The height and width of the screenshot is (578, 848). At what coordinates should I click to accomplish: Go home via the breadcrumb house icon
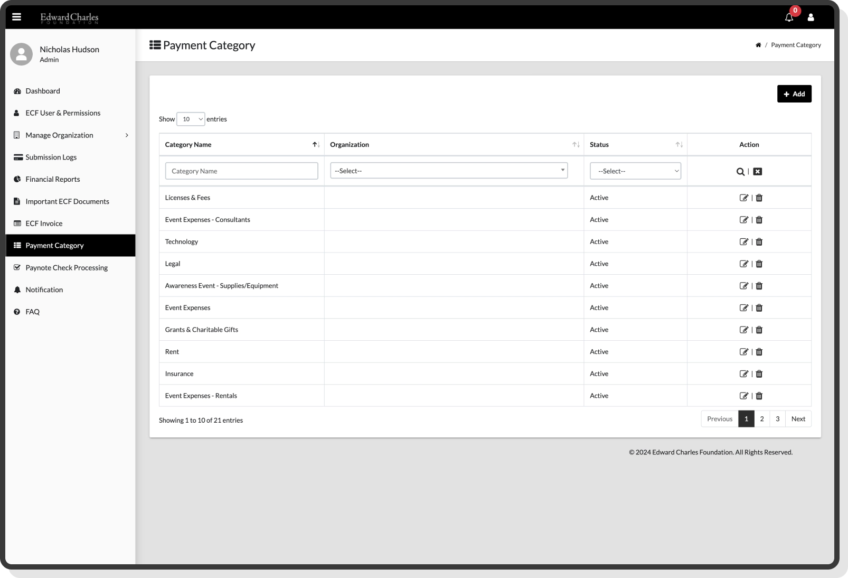coord(759,45)
